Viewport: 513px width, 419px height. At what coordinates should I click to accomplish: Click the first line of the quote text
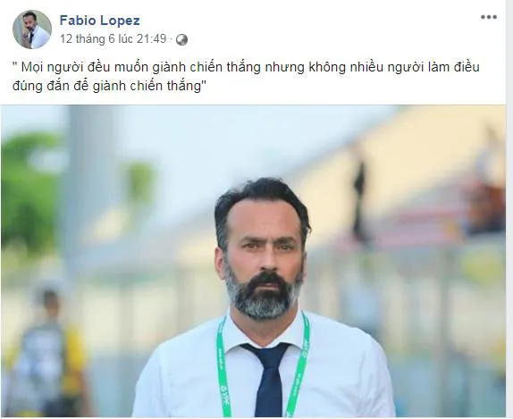point(246,67)
